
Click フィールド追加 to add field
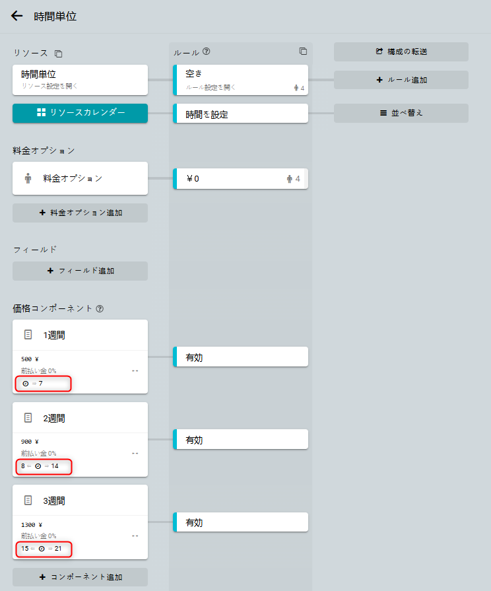[x=80, y=271]
